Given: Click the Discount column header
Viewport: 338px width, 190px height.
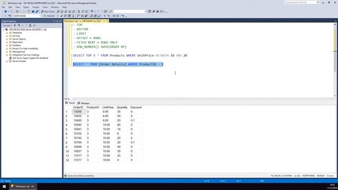Looking at the screenshot, I should coord(136,107).
